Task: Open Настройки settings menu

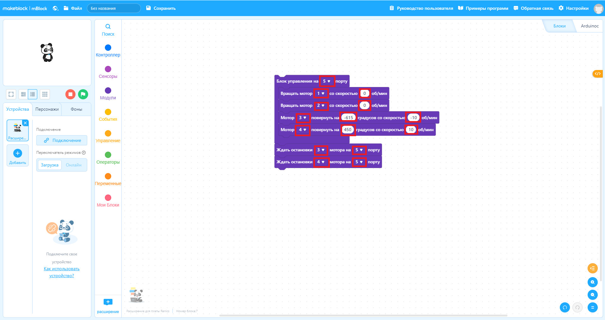Action: [573, 8]
